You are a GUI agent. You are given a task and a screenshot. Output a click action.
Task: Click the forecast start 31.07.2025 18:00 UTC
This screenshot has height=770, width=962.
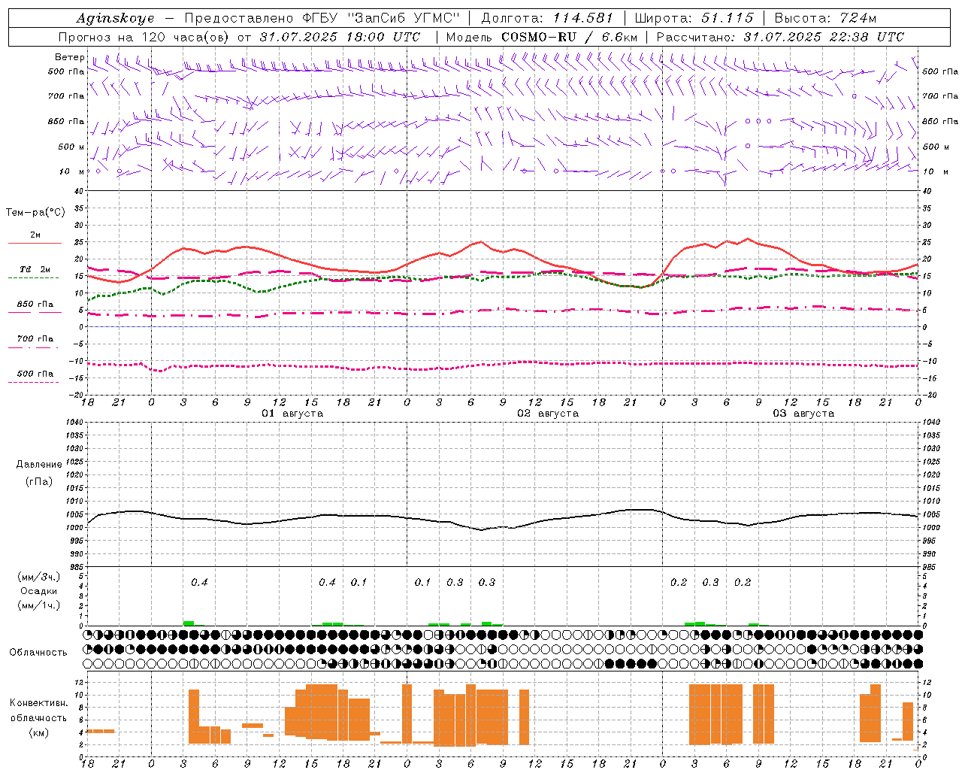[340, 37]
